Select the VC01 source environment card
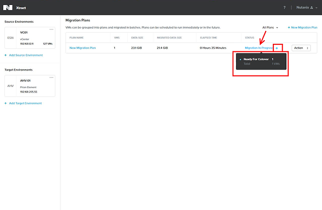The height and width of the screenshot is (210, 322). (x=30, y=38)
